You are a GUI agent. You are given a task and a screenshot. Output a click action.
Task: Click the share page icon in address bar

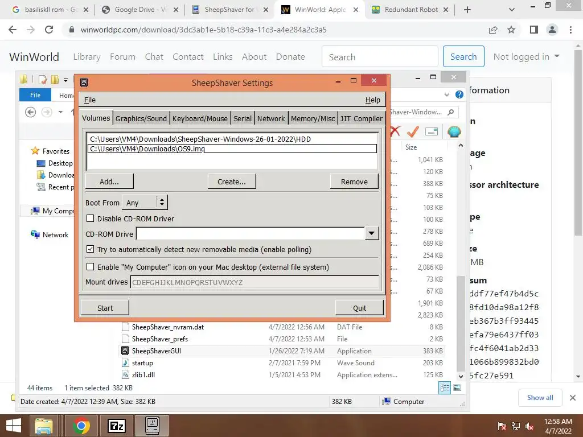pyautogui.click(x=493, y=30)
